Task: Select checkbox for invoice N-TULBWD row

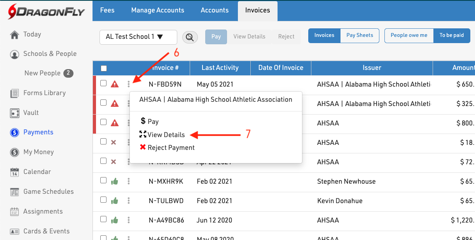Action: [103, 200]
